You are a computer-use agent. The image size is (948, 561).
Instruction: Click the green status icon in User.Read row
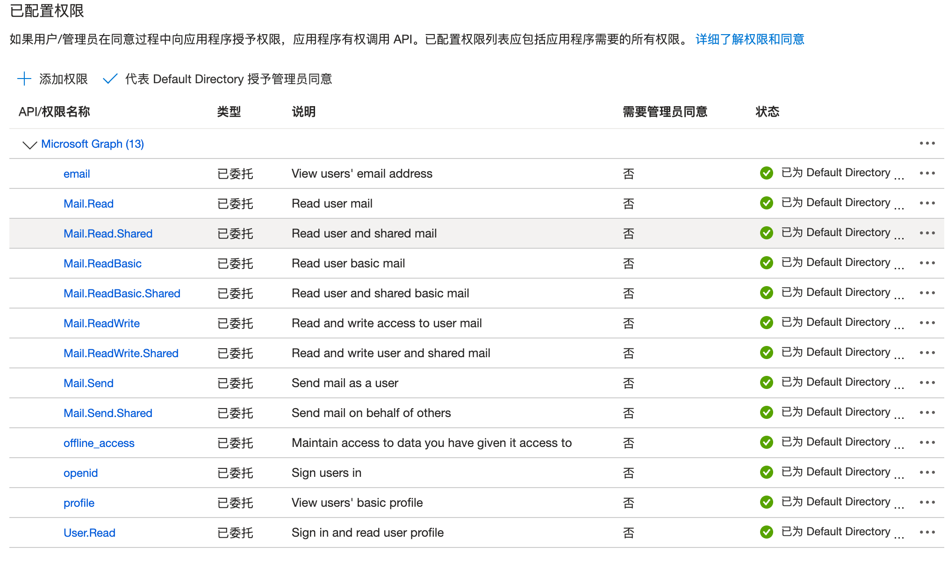pyautogui.click(x=767, y=532)
